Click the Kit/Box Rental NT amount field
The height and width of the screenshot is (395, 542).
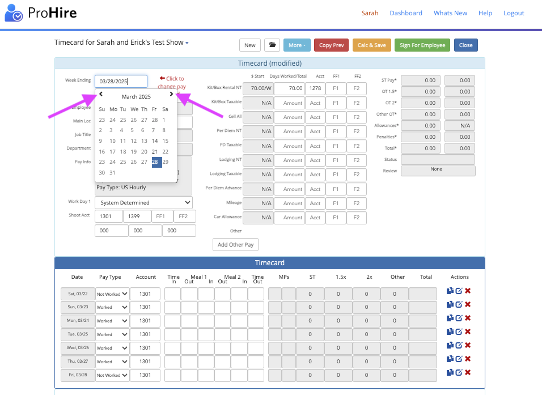[x=289, y=88]
